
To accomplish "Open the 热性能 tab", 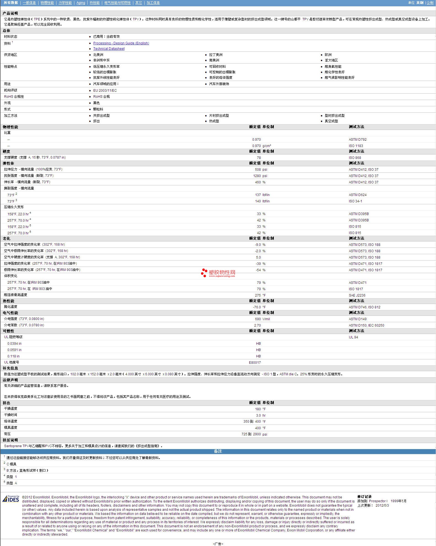I will point(94,3).
